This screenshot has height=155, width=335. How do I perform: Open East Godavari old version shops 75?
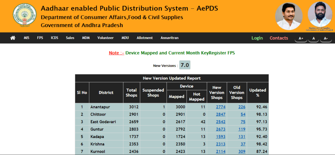pos(243,122)
